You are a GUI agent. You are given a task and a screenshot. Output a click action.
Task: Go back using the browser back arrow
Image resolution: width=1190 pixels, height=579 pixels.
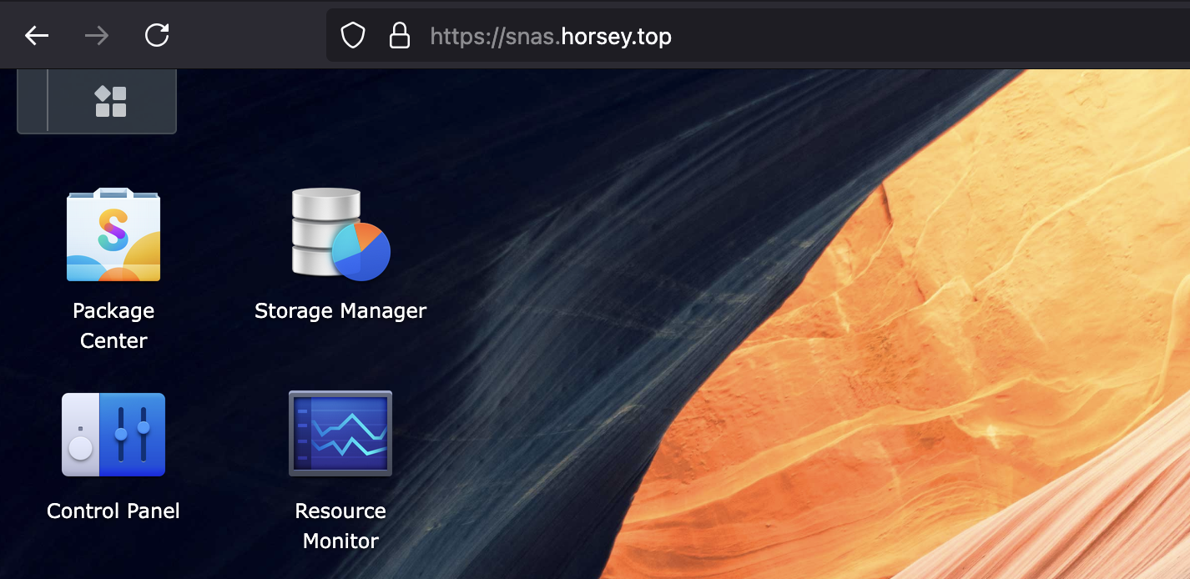[x=37, y=35]
